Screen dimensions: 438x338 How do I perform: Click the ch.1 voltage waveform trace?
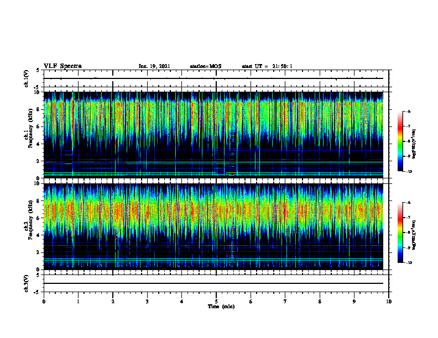click(213, 78)
